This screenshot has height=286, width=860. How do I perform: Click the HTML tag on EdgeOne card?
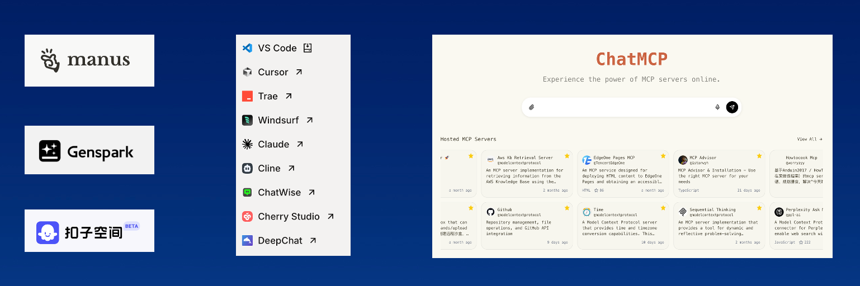point(586,190)
